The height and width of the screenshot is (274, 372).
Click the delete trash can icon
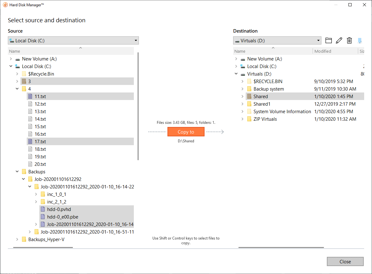(349, 40)
